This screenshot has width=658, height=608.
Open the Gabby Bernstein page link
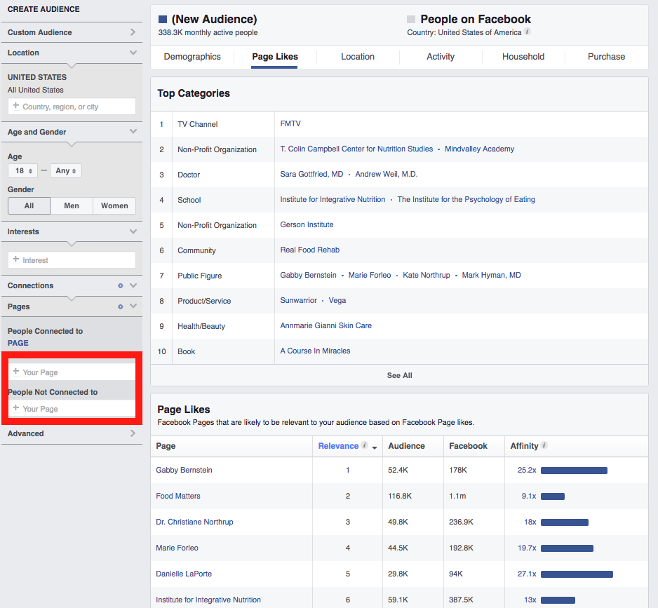pos(184,470)
